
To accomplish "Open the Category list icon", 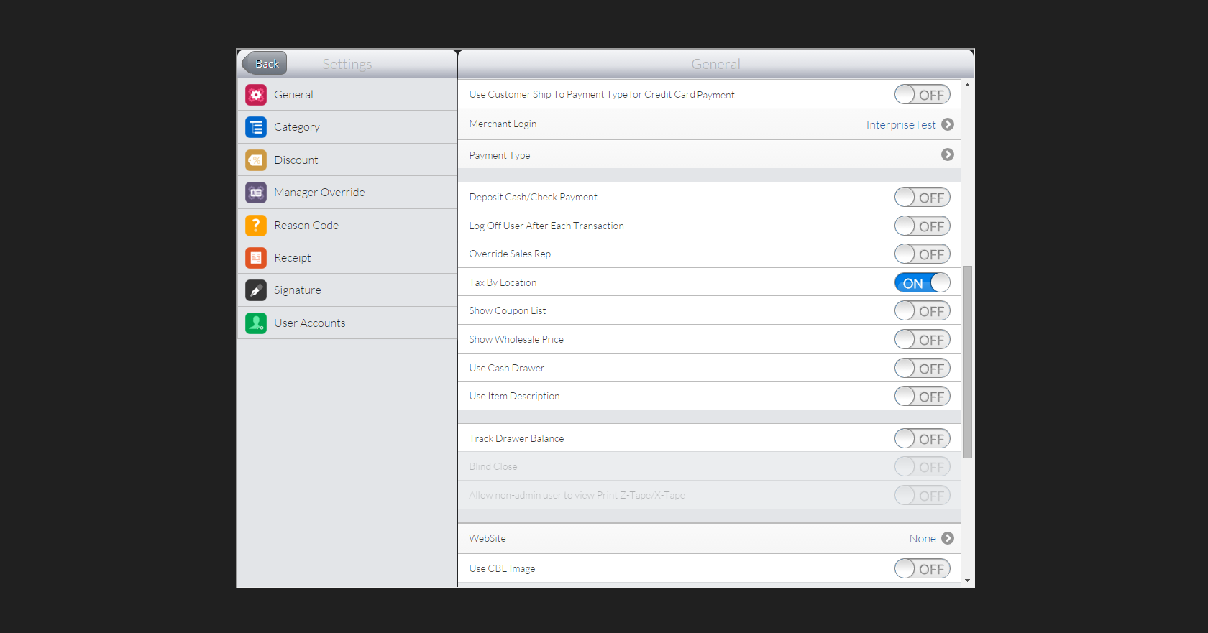I will click(256, 127).
